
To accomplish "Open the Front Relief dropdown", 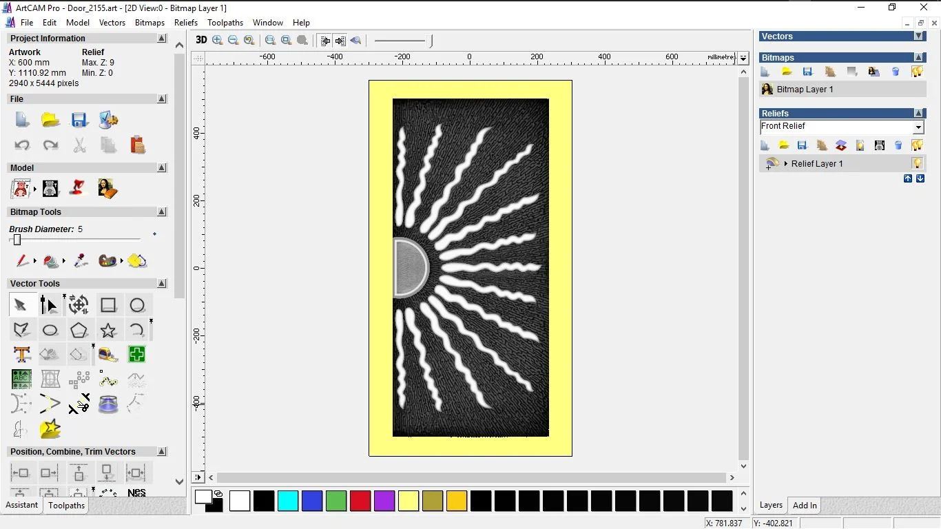I will (x=918, y=127).
